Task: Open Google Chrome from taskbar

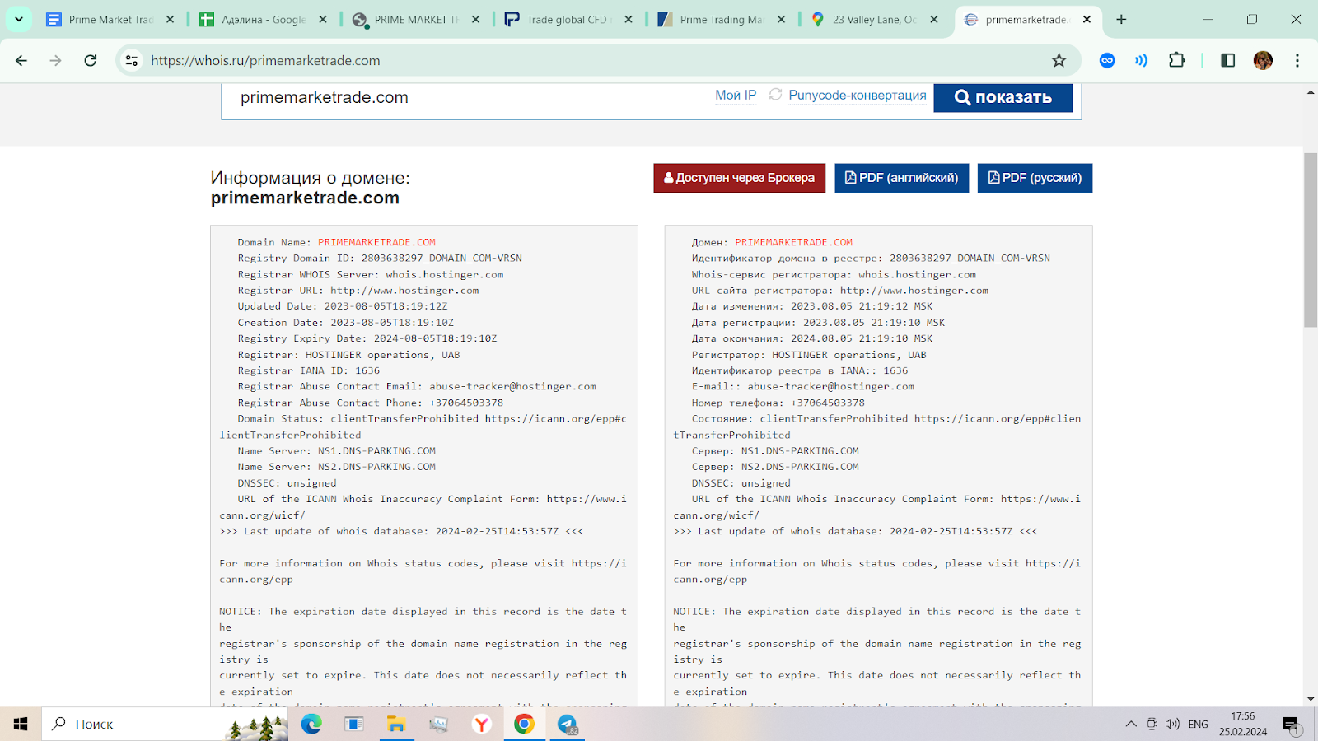Action: point(524,724)
